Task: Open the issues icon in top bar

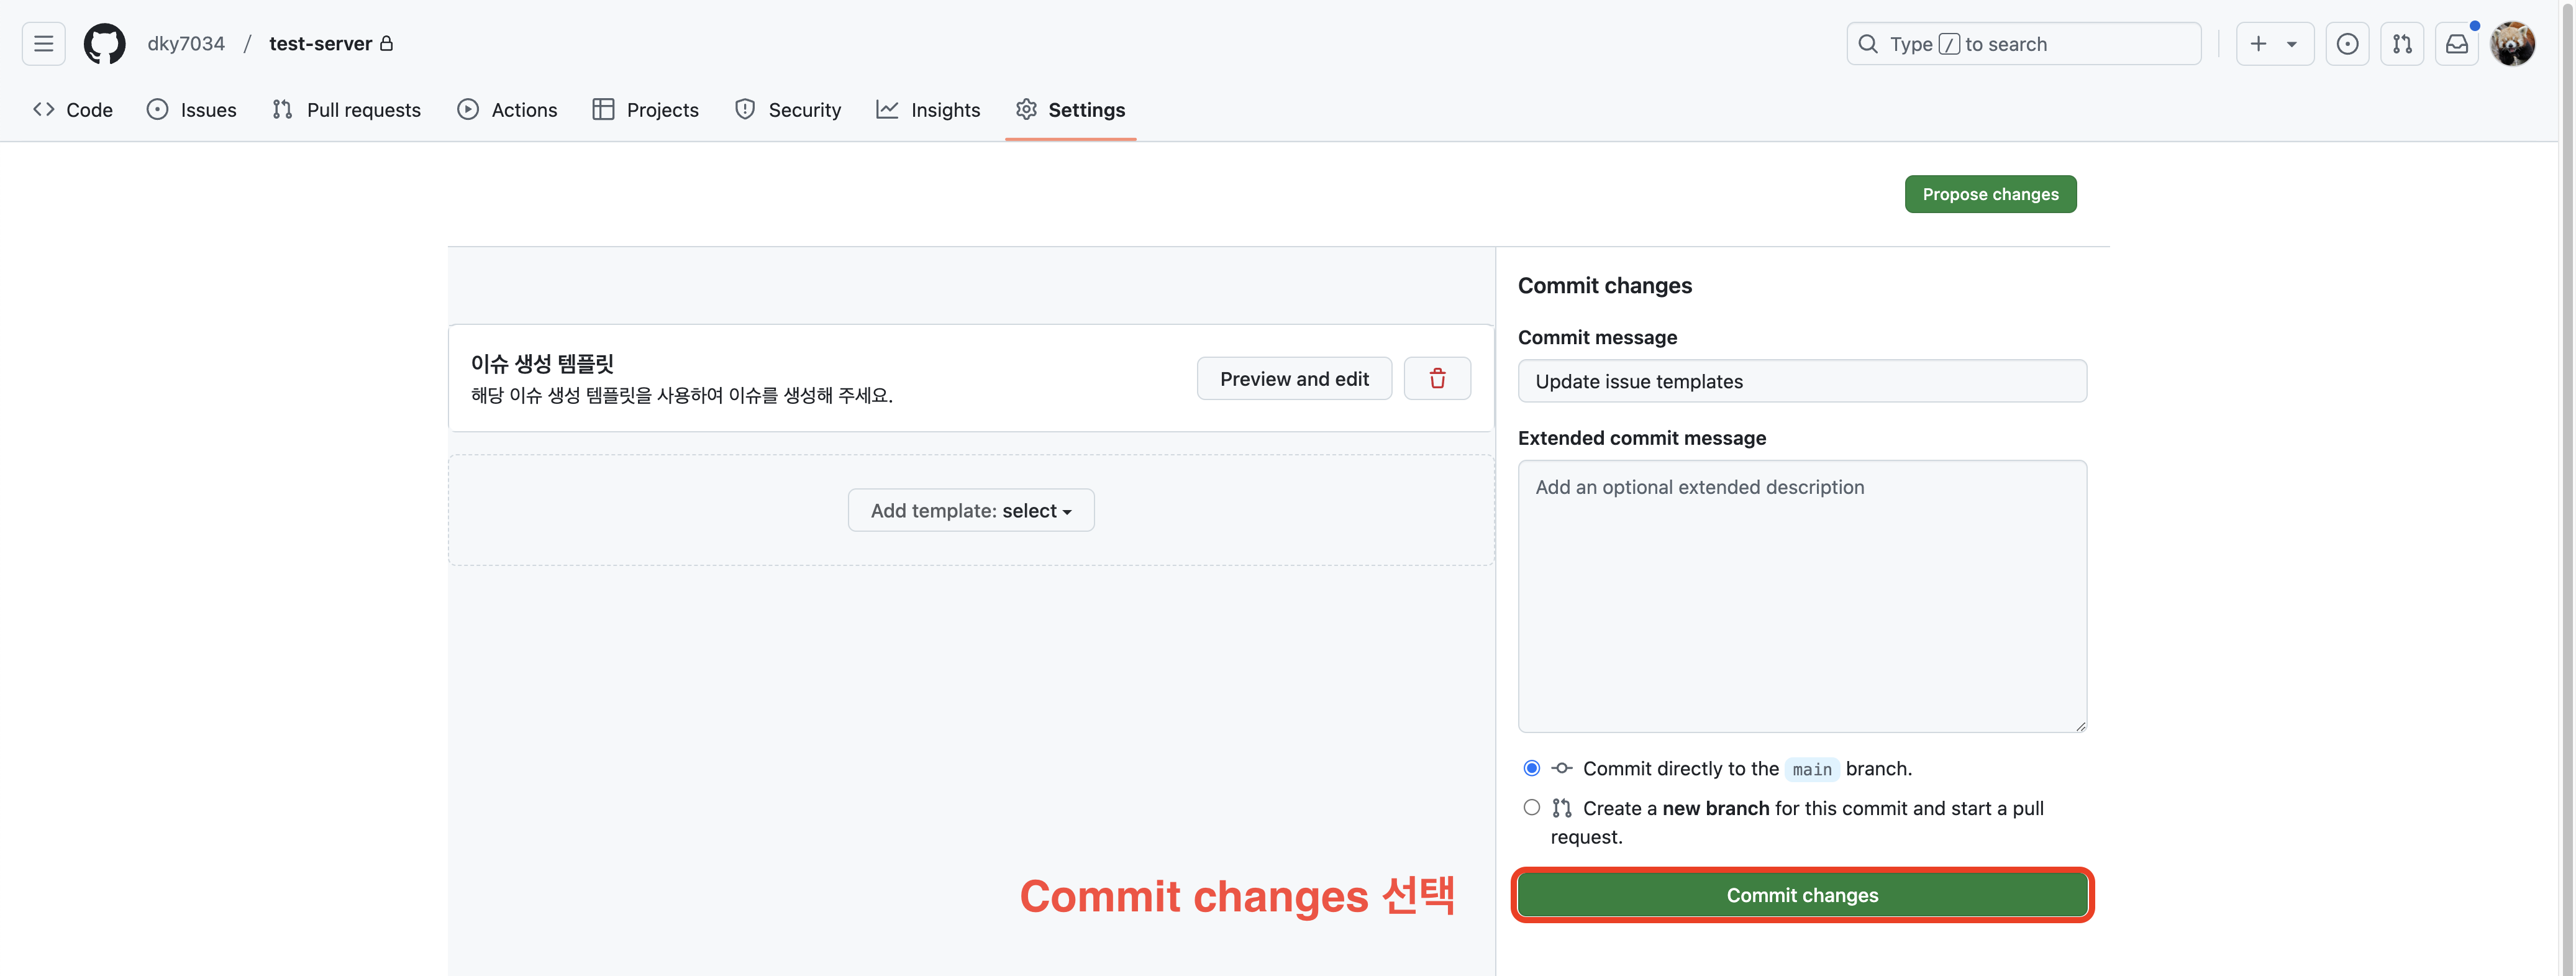Action: pos(2346,44)
